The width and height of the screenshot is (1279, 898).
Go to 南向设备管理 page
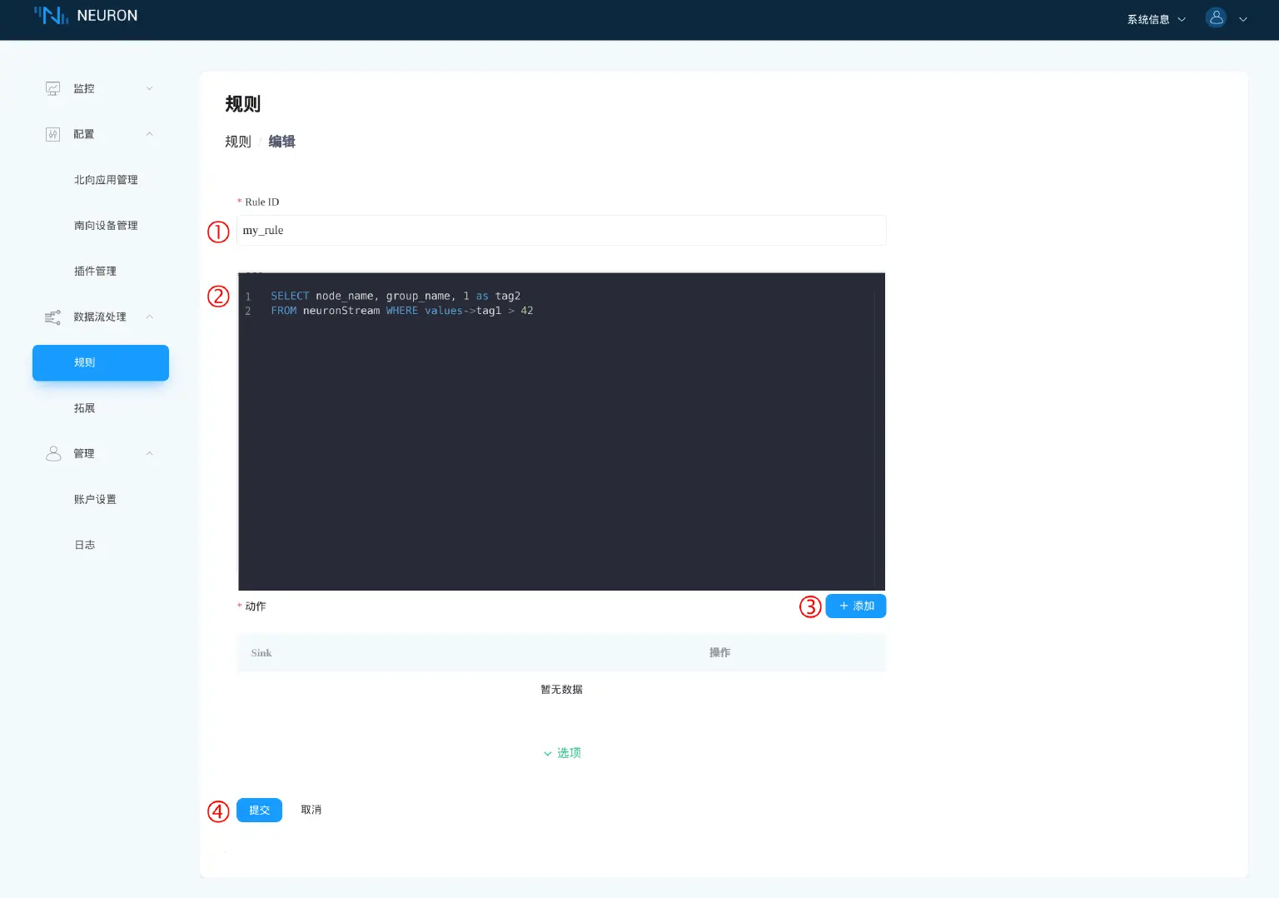tap(106, 226)
